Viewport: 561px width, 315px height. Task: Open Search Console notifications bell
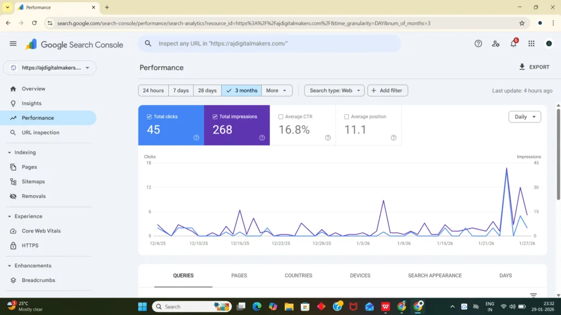(513, 43)
